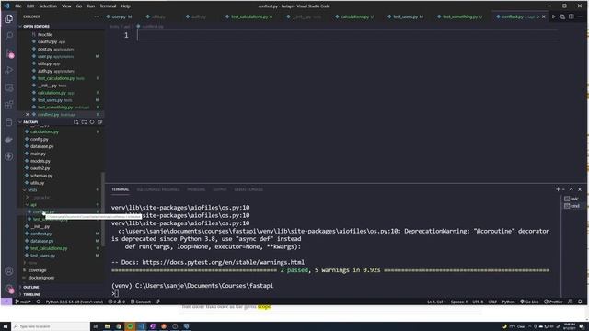The image size is (589, 331).
Task: Open schemas.py in the explorer tree
Action: click(x=41, y=176)
